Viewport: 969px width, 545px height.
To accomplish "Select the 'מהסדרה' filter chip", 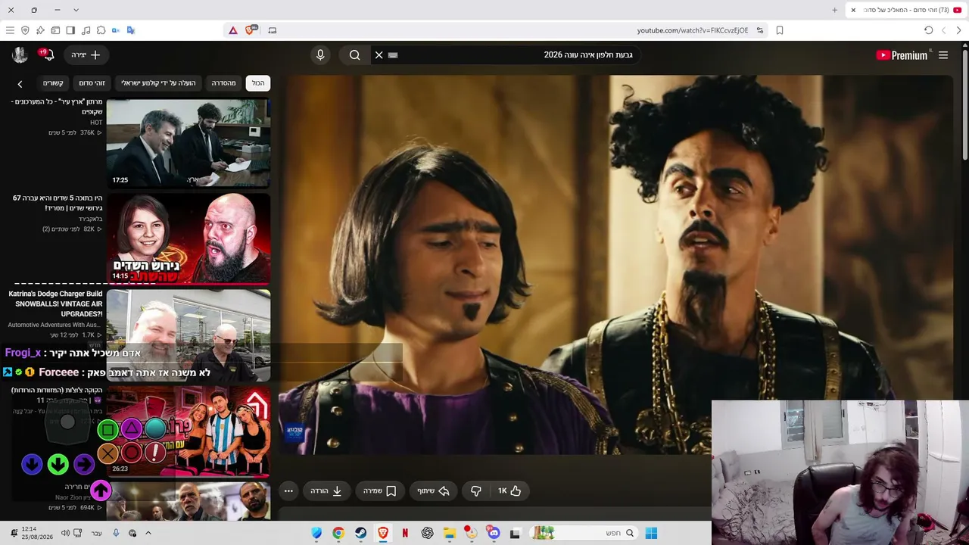I will click(223, 83).
